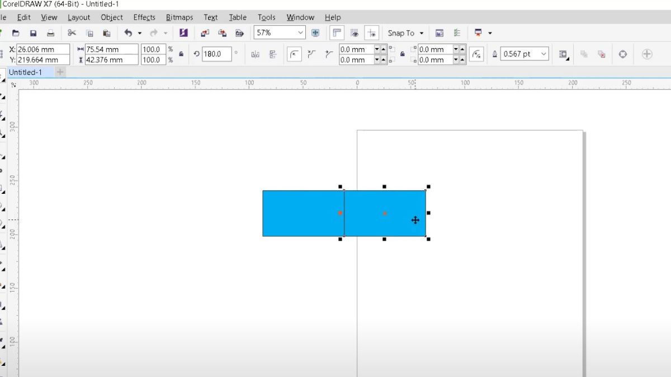Click the Relative corner scaling icon
The height and width of the screenshot is (377, 671).
(x=476, y=54)
